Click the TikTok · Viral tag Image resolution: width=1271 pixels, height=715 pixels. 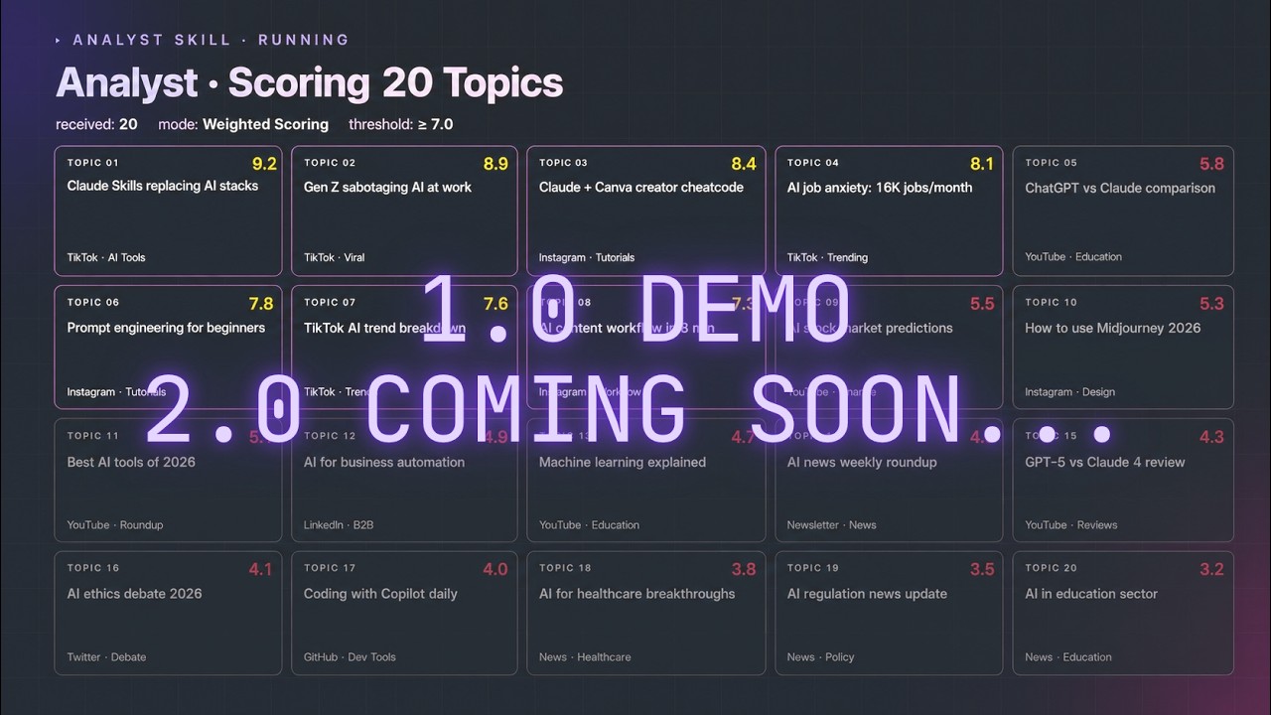click(x=334, y=257)
